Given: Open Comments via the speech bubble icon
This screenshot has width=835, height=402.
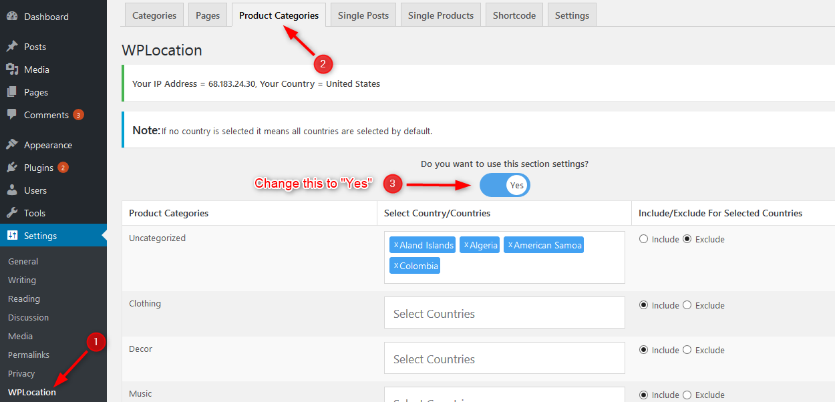Looking at the screenshot, I should (x=12, y=115).
